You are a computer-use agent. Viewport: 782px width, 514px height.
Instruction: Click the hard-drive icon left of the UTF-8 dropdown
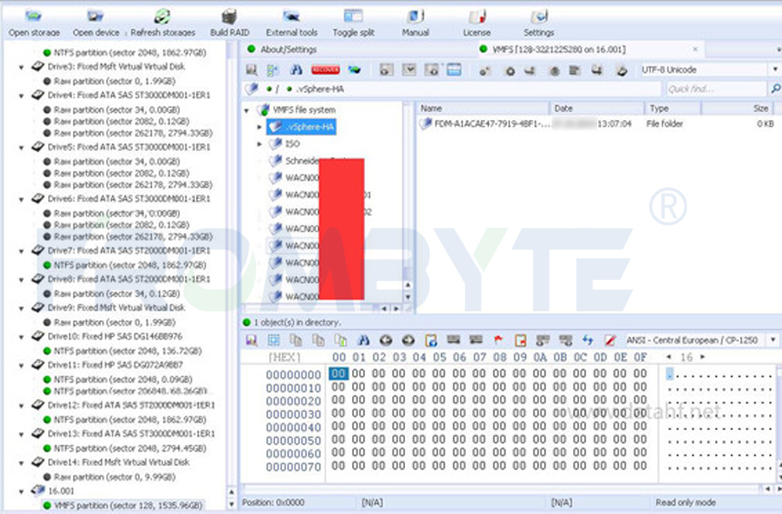[621, 70]
